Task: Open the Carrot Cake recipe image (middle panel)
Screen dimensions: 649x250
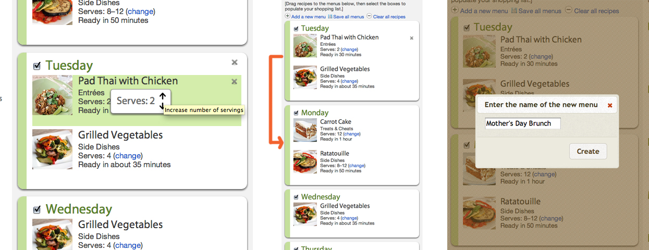Action: click(x=305, y=130)
